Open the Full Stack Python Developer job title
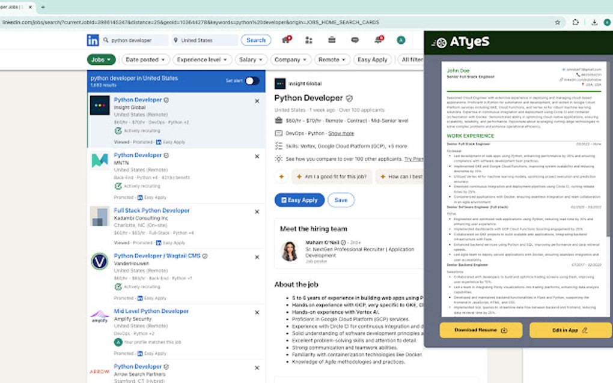 pos(151,210)
